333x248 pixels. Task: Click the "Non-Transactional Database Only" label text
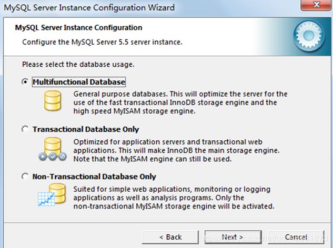point(94,177)
